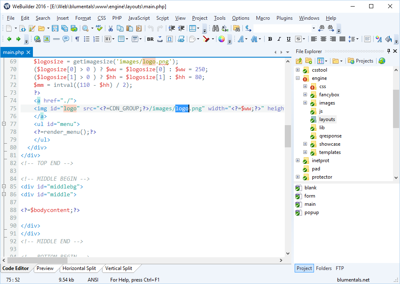
Task: Apply bold formatting
Action: (270, 40)
